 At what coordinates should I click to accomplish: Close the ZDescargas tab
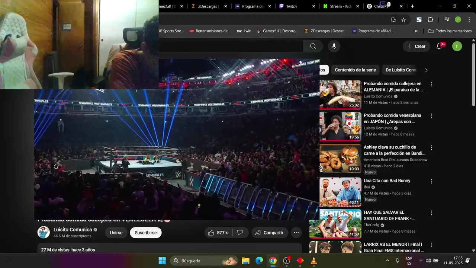(x=225, y=6)
